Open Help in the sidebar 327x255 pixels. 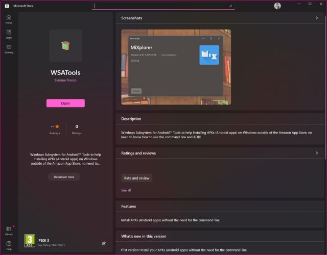coord(9,246)
